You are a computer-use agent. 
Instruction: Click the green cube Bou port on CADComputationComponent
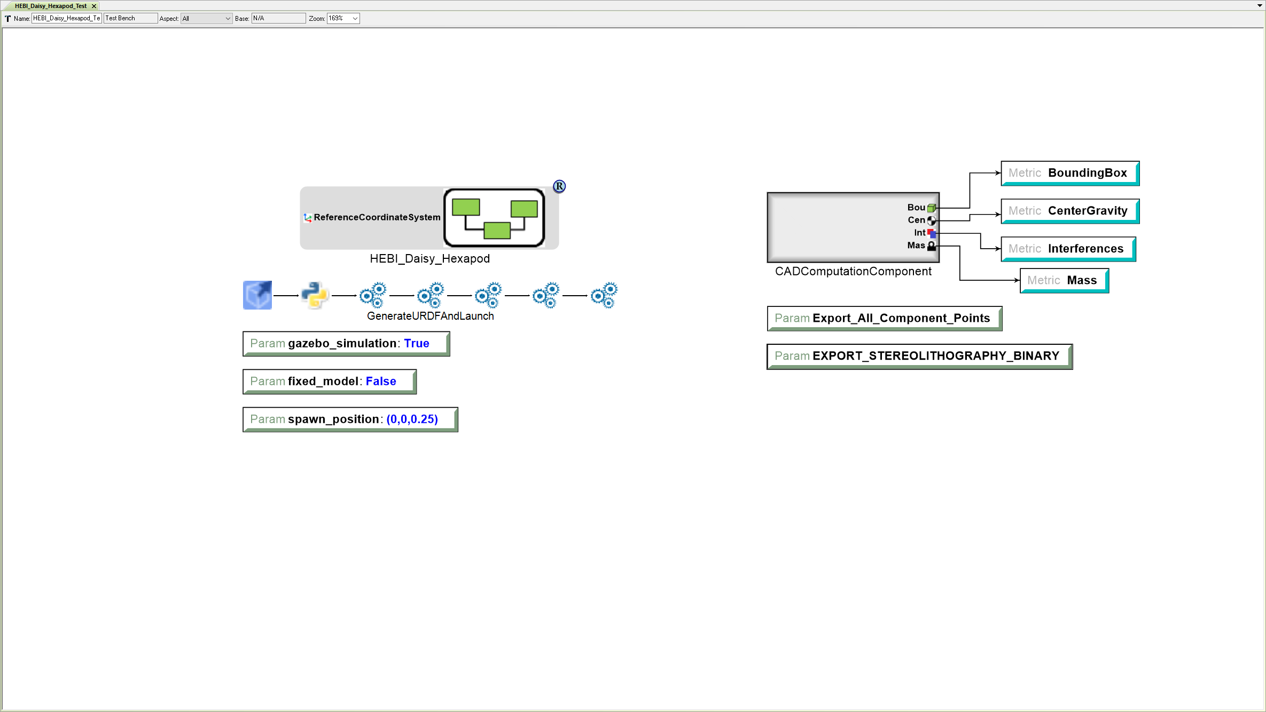click(932, 208)
